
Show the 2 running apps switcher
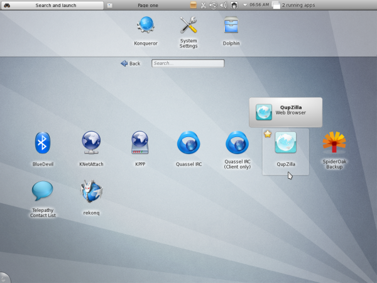tap(293, 5)
